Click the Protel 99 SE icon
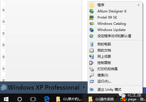This screenshot has height=102, width=146. click(92, 17)
